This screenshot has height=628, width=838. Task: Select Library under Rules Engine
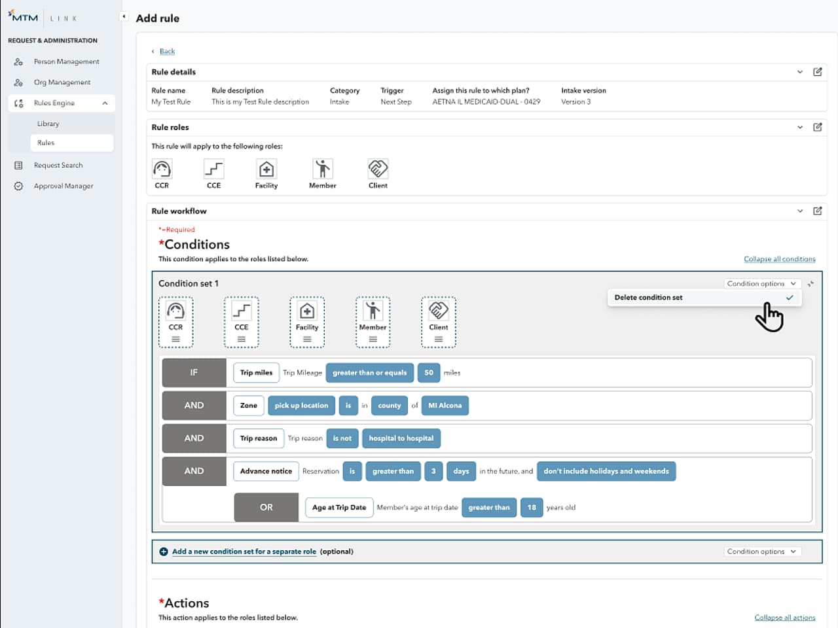[x=48, y=123]
